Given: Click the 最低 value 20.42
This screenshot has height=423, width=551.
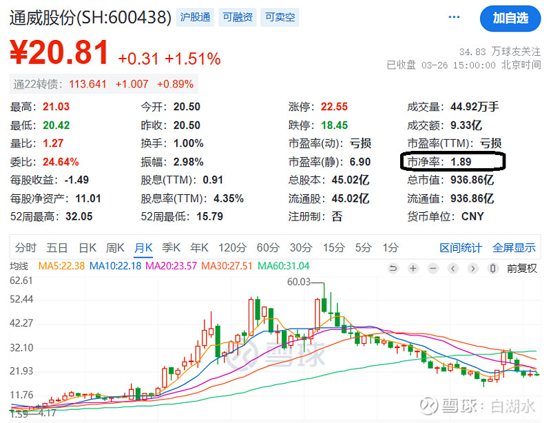Looking at the screenshot, I should pos(56,125).
